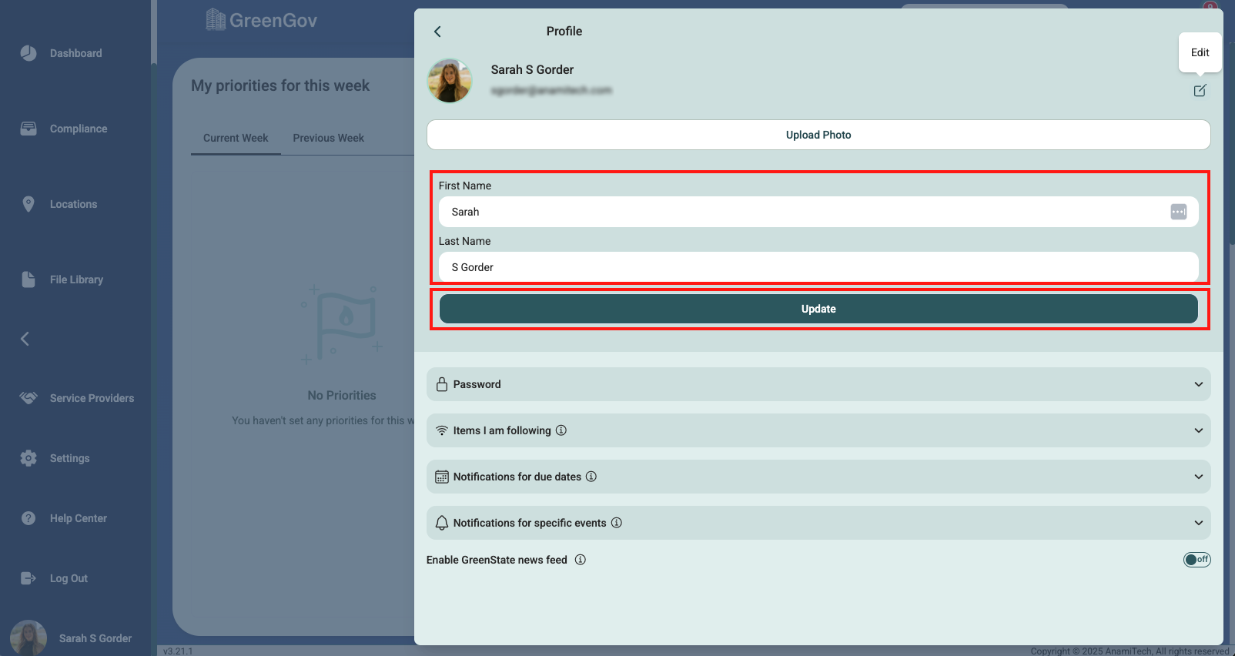Screen dimensions: 1235x656
Task: Click the back arrow in Profile panel
Action: click(437, 32)
